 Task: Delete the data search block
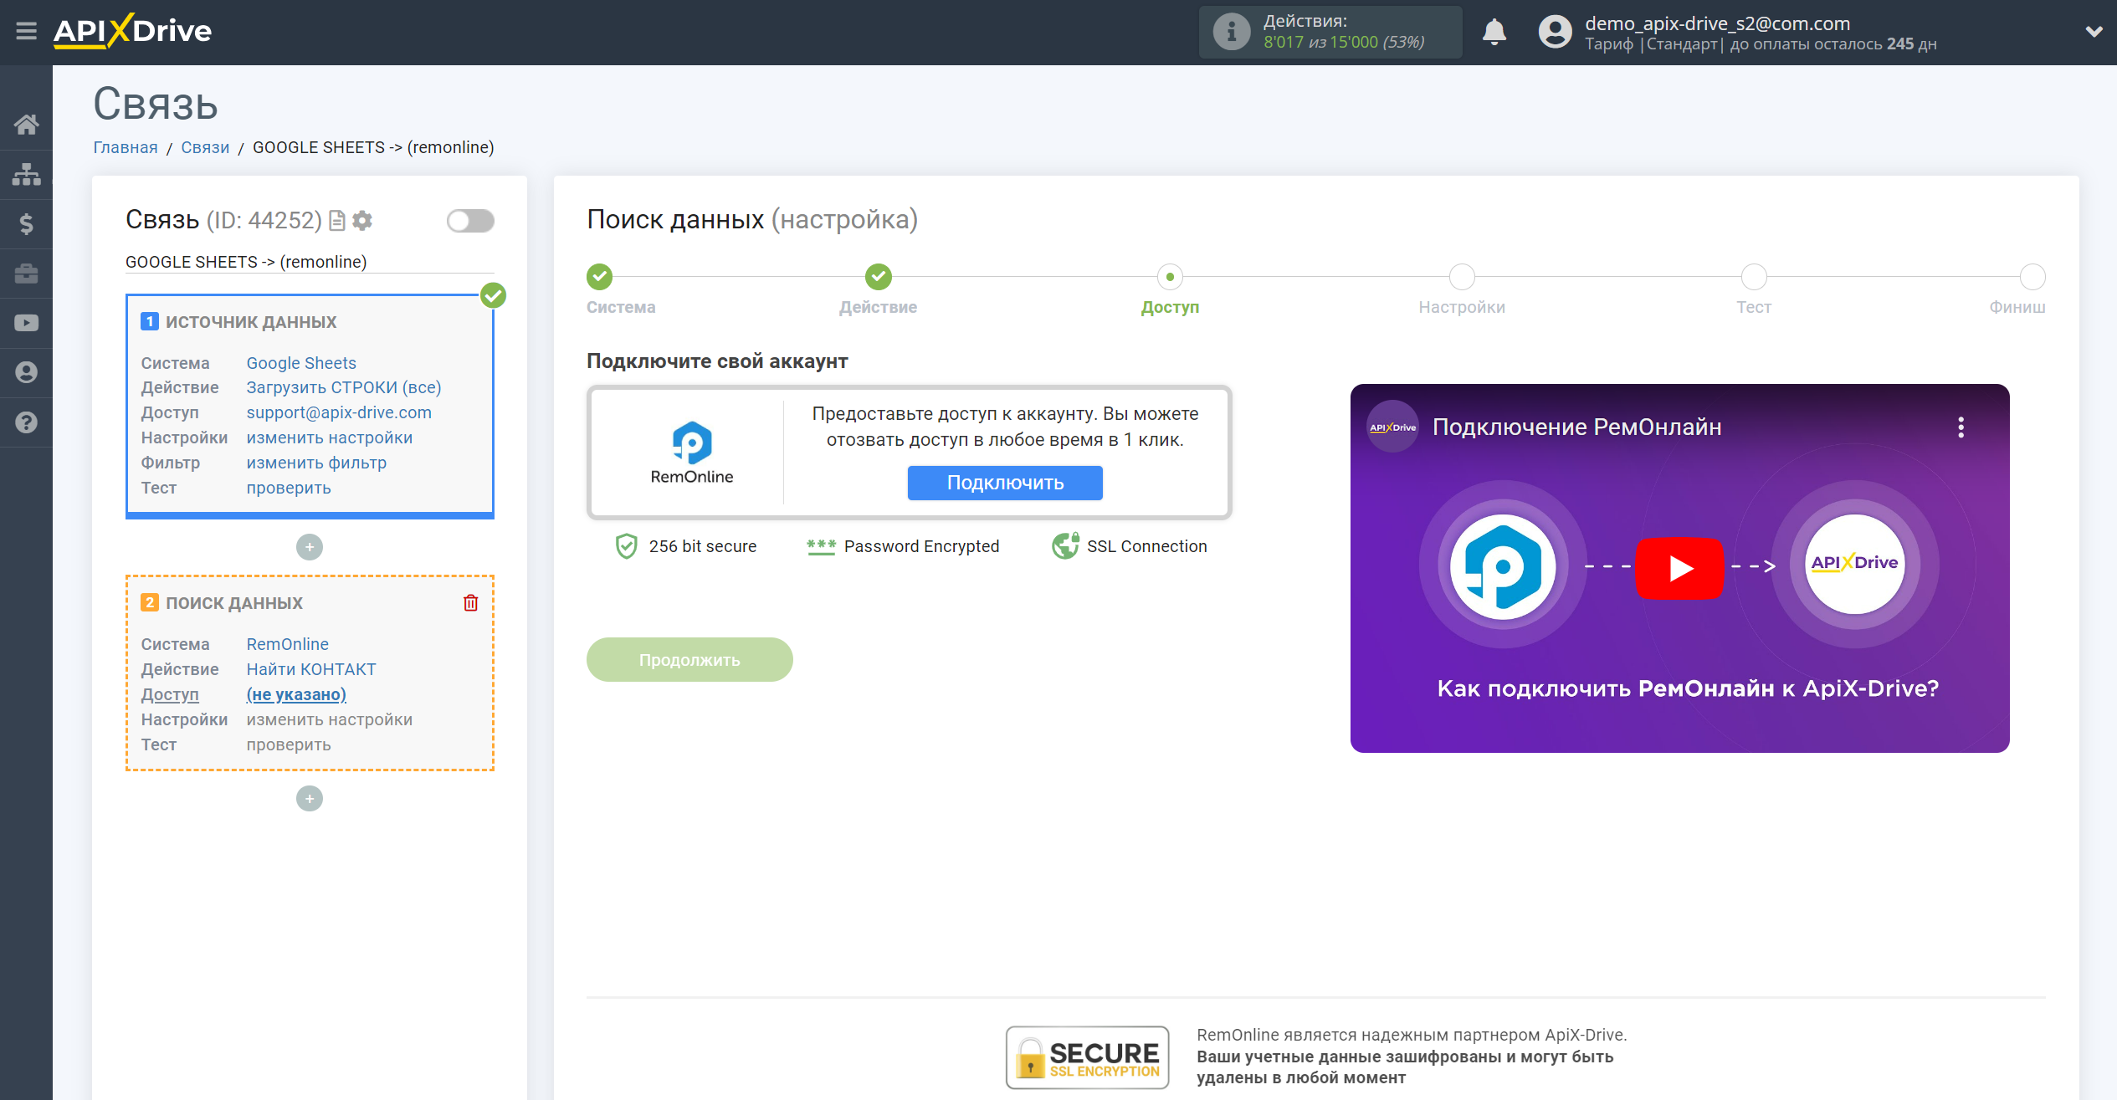tap(471, 602)
